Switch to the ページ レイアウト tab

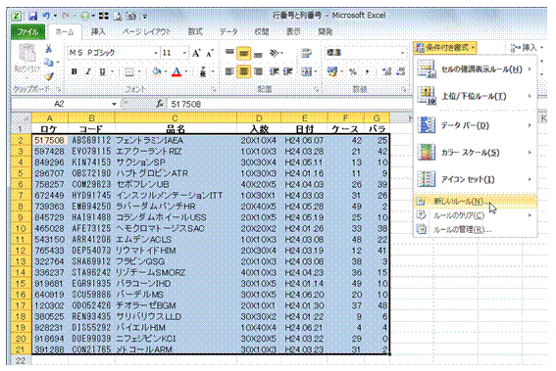coord(147,32)
